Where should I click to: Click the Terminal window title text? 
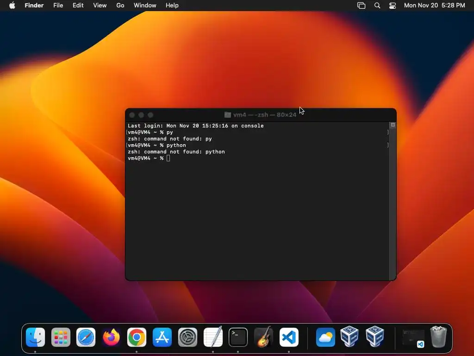(x=265, y=115)
